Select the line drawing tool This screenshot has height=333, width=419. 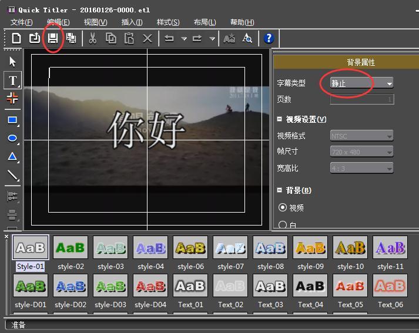coord(12,175)
